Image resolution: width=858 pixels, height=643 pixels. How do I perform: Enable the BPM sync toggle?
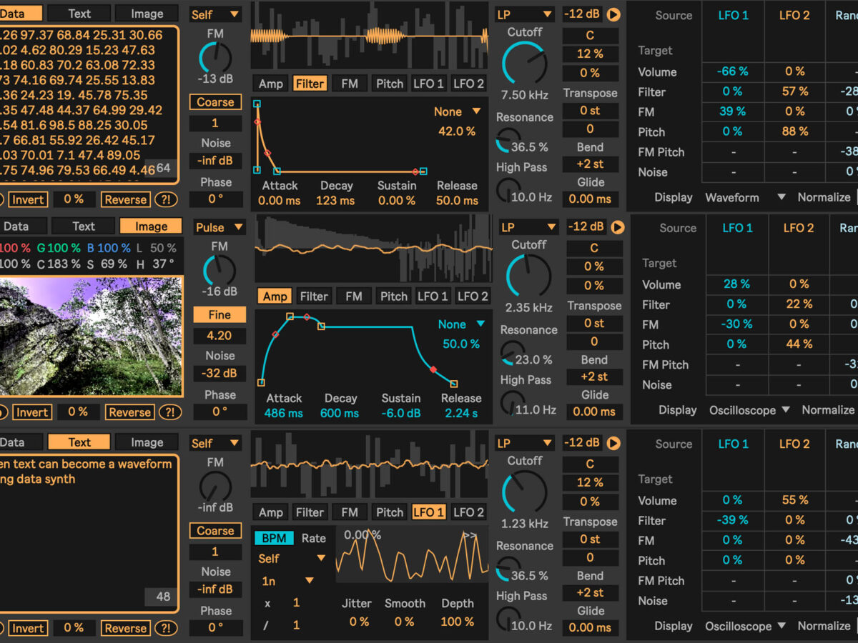tap(273, 539)
